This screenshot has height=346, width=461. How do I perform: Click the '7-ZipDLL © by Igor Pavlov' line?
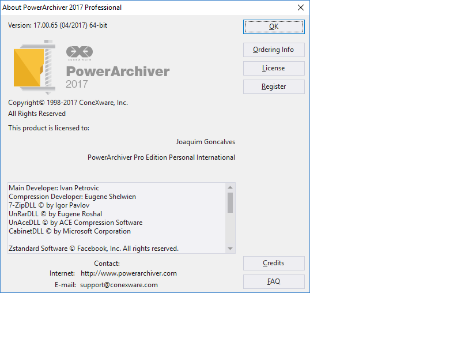[x=49, y=205]
